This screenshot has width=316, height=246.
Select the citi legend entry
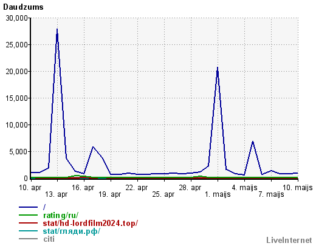point(49,239)
